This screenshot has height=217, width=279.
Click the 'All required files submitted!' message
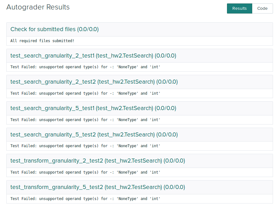pyautogui.click(x=42, y=41)
